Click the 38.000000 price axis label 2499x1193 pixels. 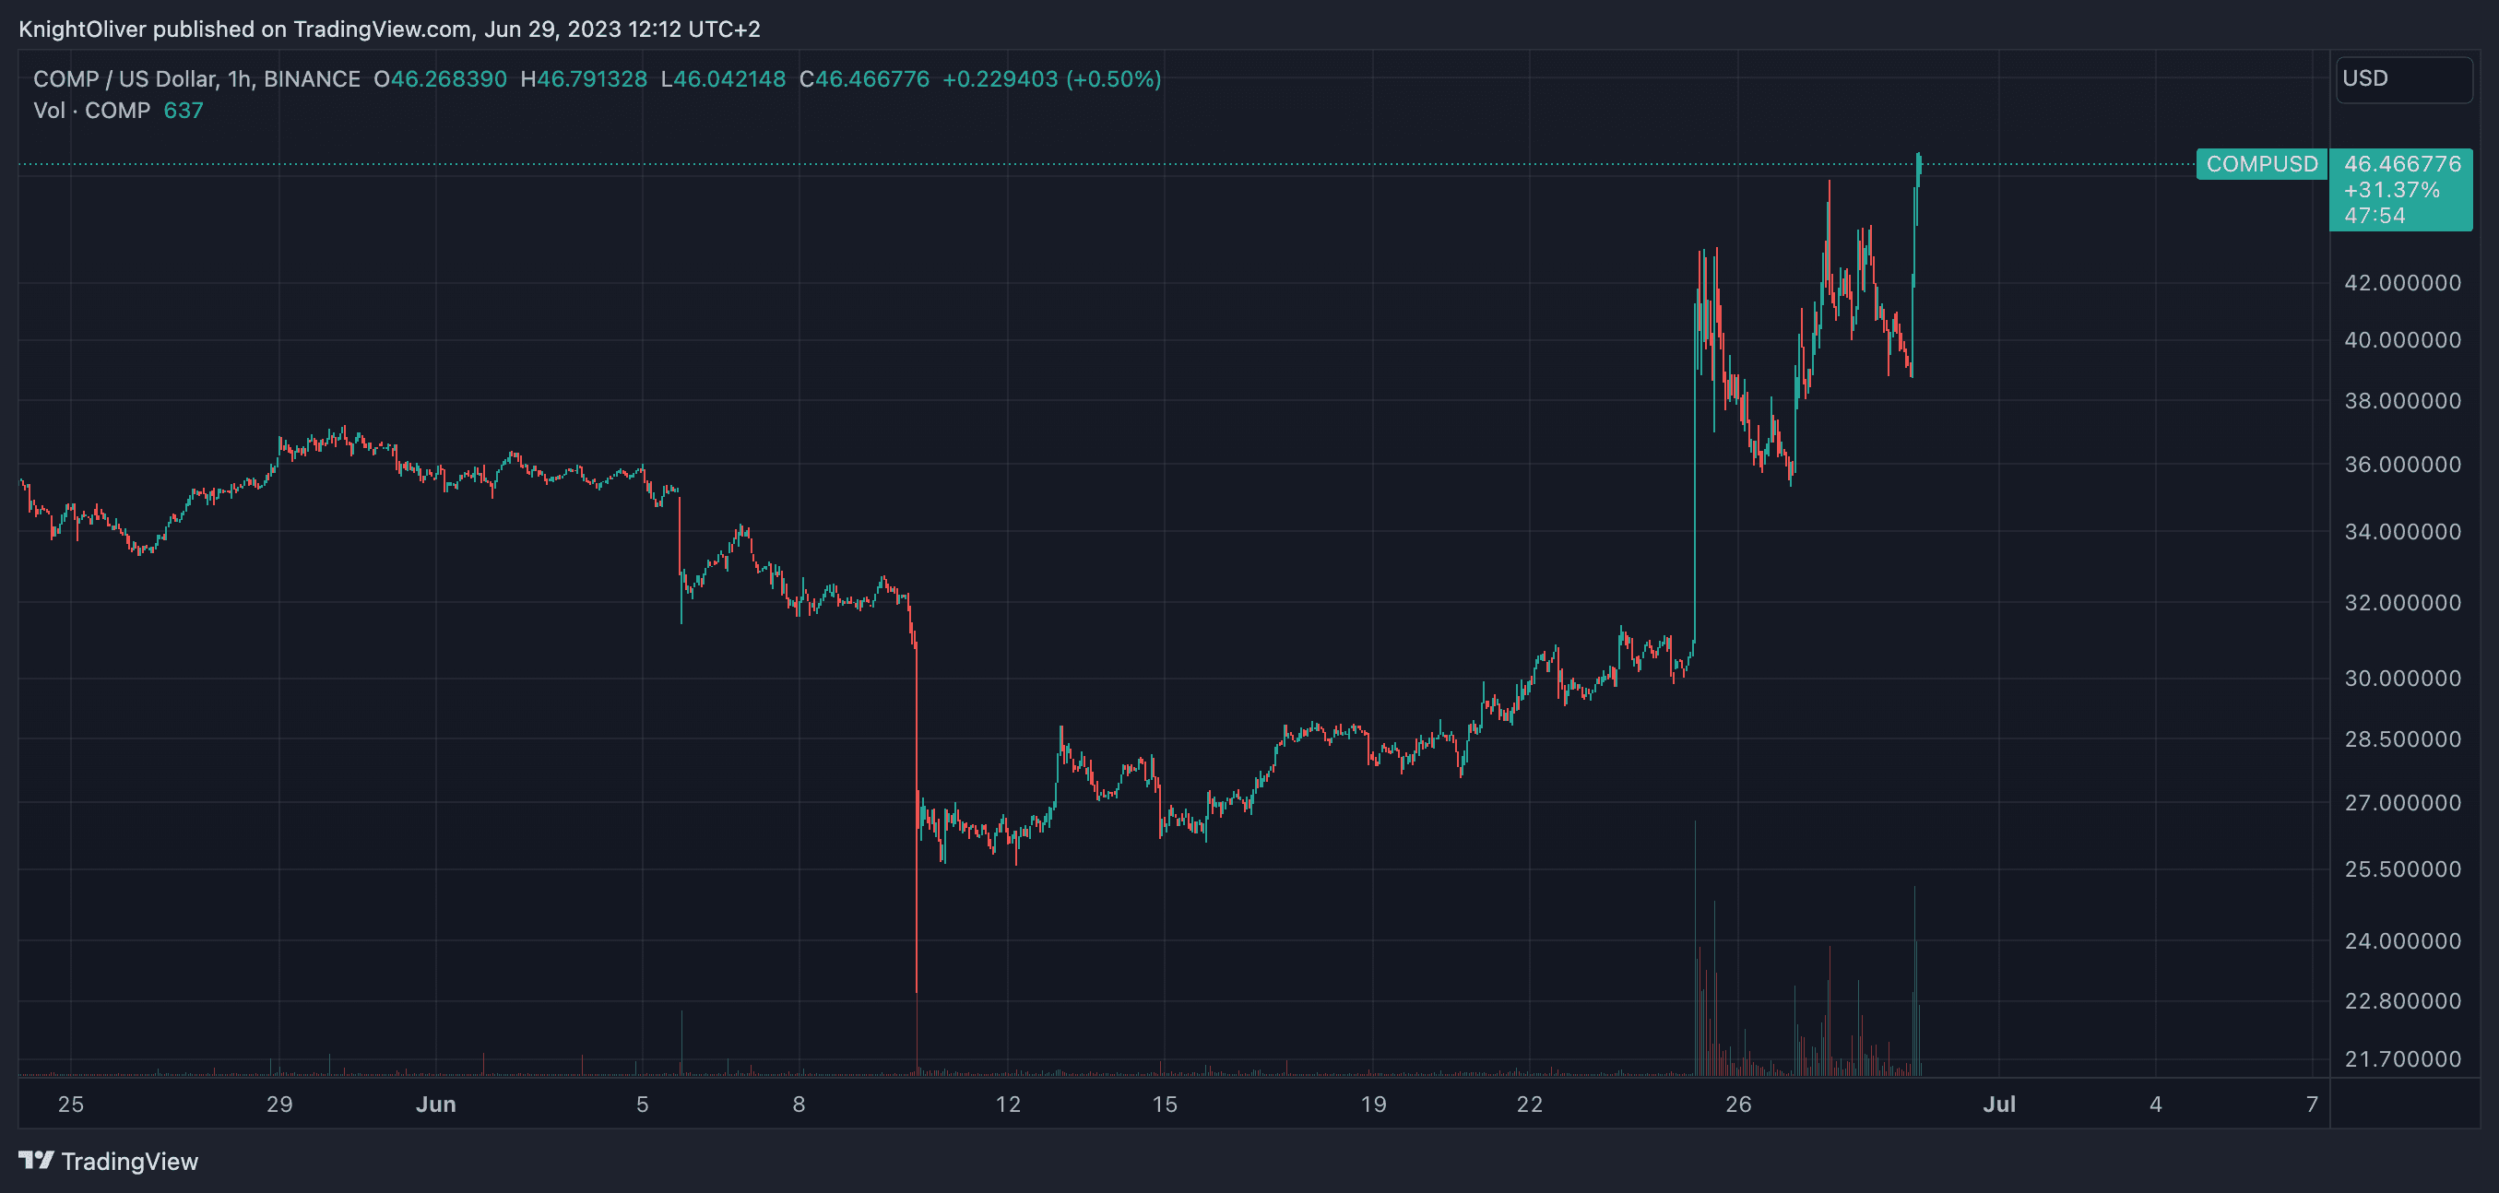coord(2402,402)
